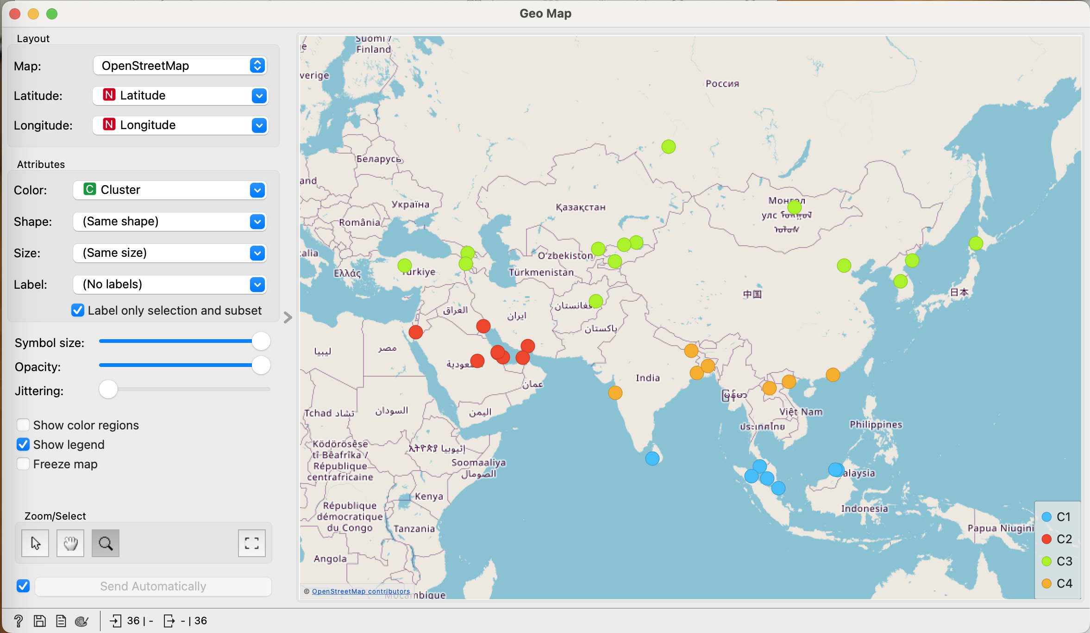
Task: Reset map view to fit all points
Action: click(252, 543)
